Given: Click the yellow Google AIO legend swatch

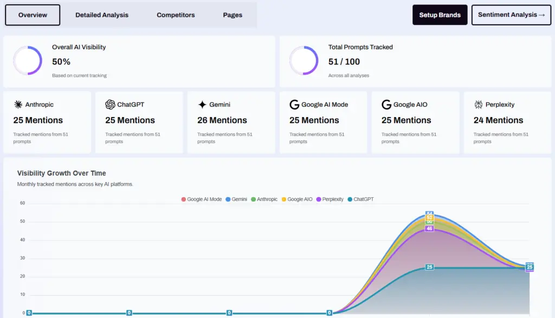Looking at the screenshot, I should (x=284, y=199).
